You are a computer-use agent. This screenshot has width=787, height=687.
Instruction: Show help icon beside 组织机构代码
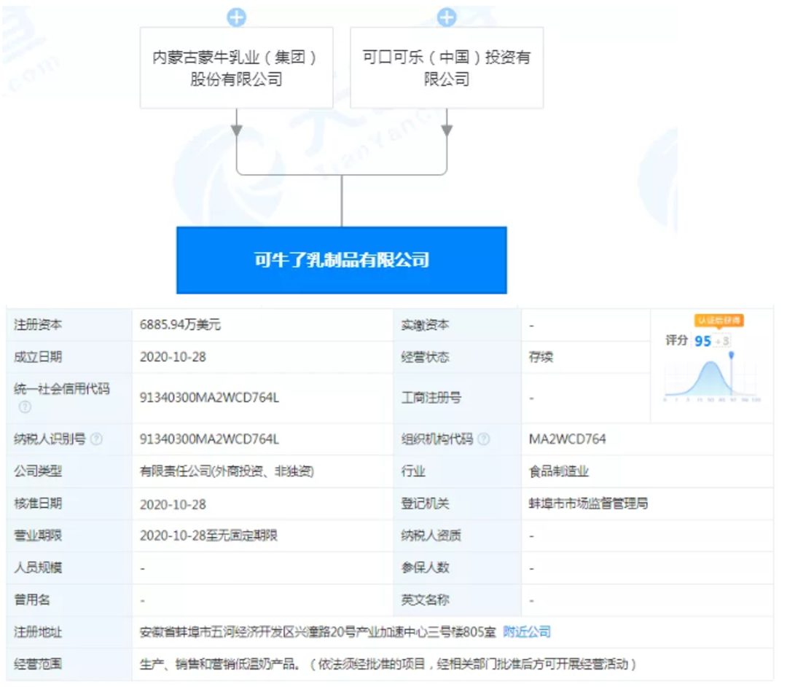[x=484, y=439]
